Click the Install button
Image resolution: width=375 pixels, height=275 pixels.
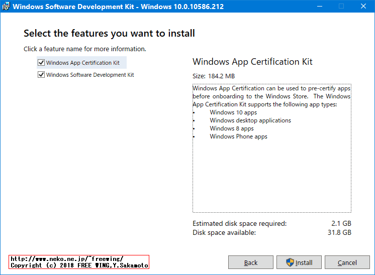(299, 262)
